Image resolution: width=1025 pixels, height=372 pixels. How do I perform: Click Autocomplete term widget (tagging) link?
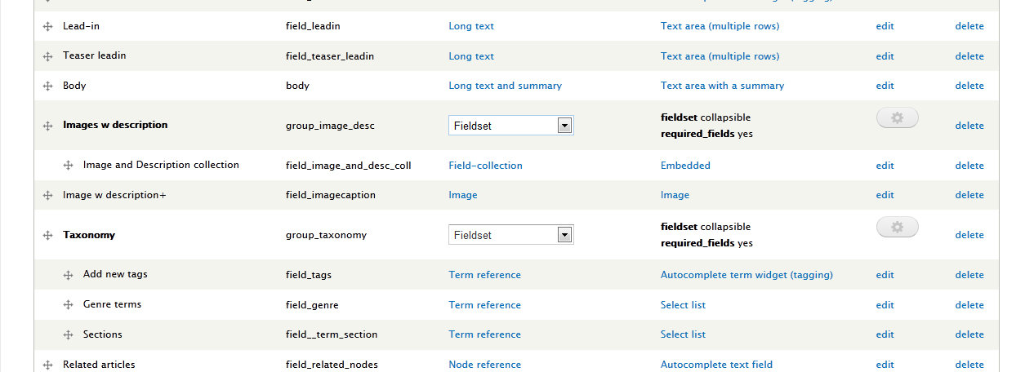coord(746,275)
